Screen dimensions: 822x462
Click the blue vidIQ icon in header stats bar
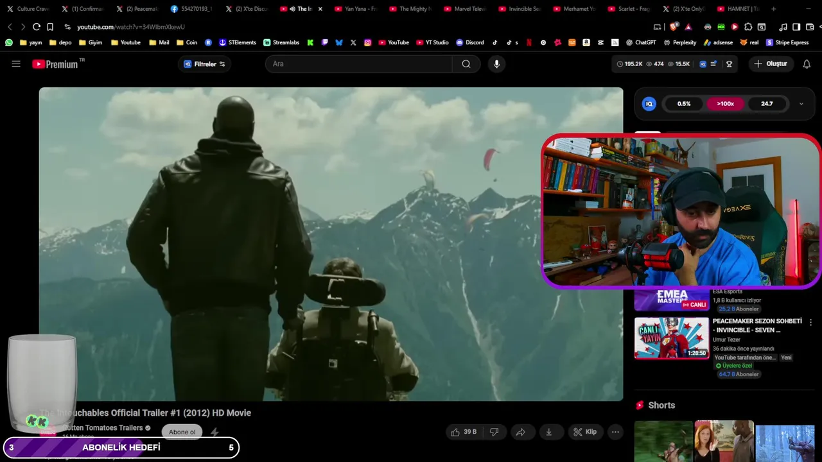[703, 64]
